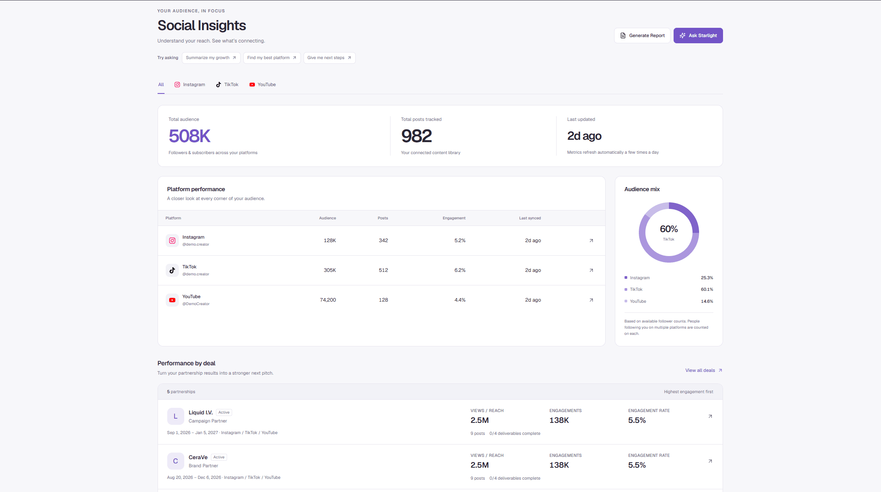The width and height of the screenshot is (881, 492).
Task: Click the Engagement column header
Action: pyautogui.click(x=454, y=218)
